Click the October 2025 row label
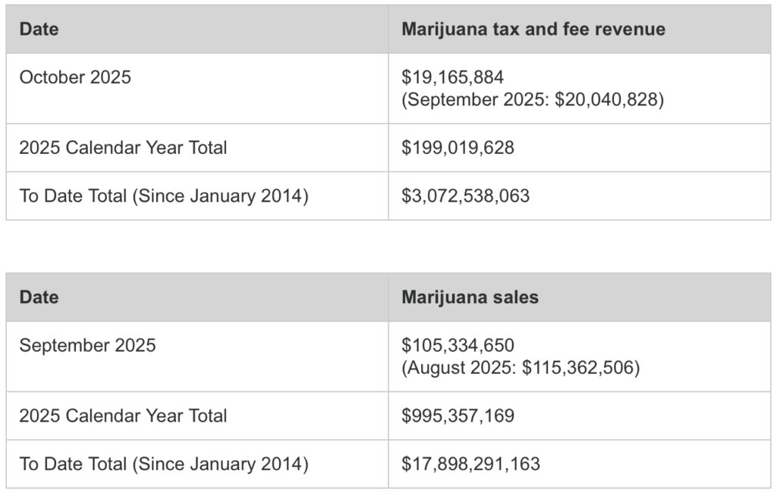 coord(75,77)
